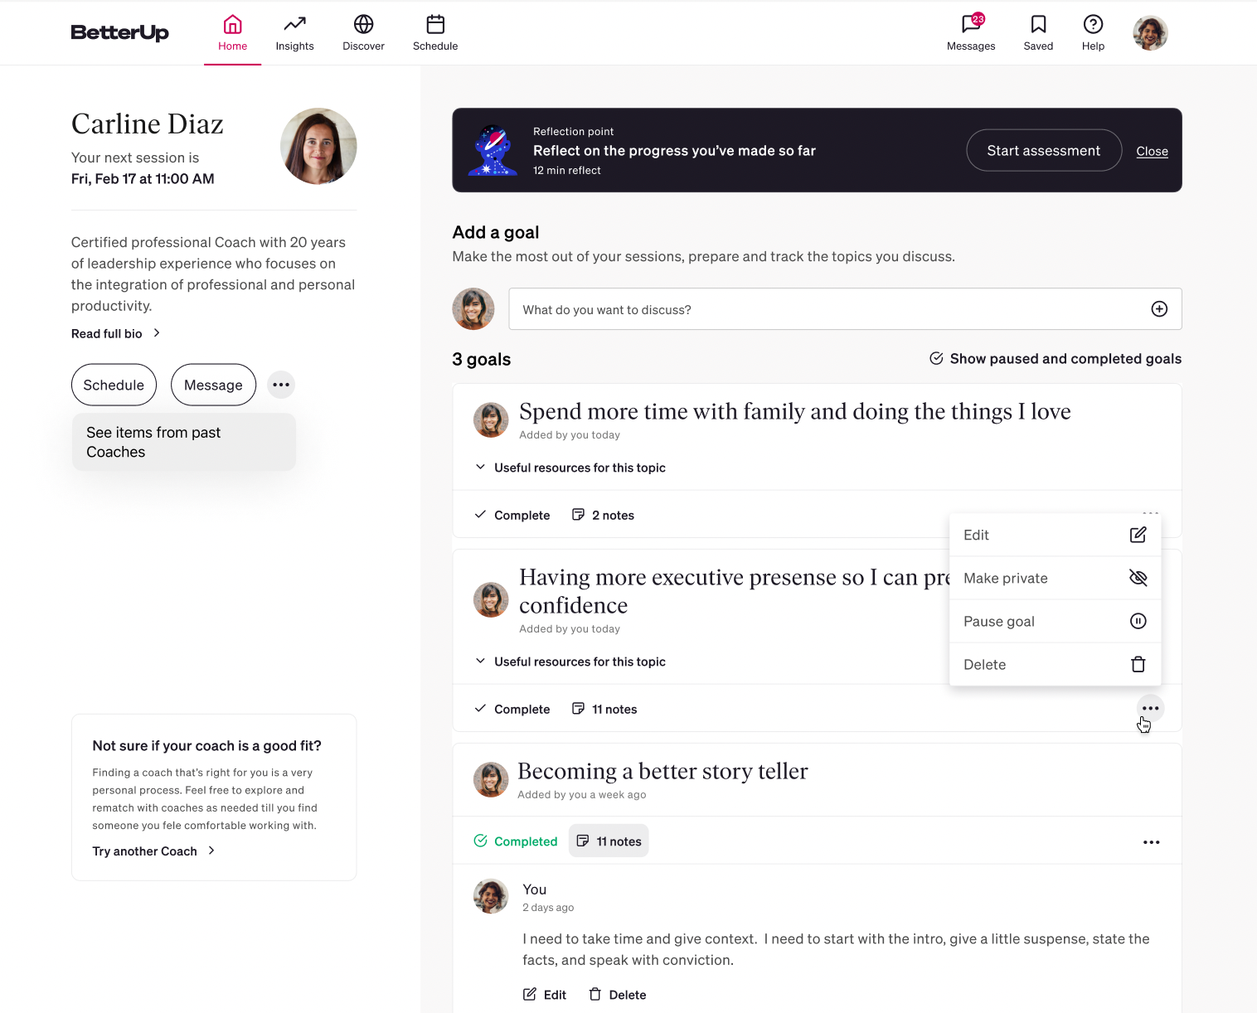Viewport: 1257px width, 1013px height.
Task: Choose Make private from the goal menu
Action: (x=1055, y=578)
